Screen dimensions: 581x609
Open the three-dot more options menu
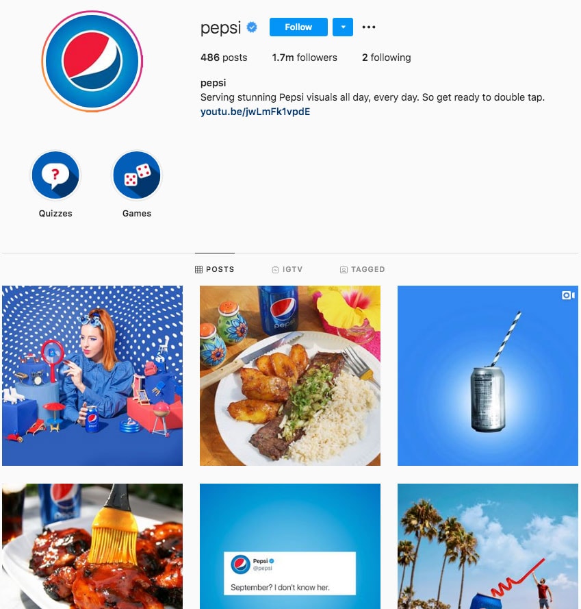[369, 27]
